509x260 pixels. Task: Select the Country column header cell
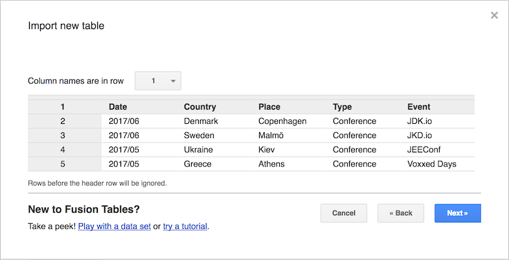pyautogui.click(x=200, y=107)
